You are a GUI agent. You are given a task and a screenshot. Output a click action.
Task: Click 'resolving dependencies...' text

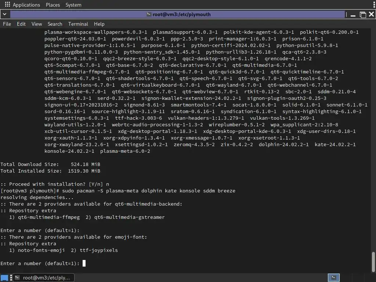tap(37, 197)
